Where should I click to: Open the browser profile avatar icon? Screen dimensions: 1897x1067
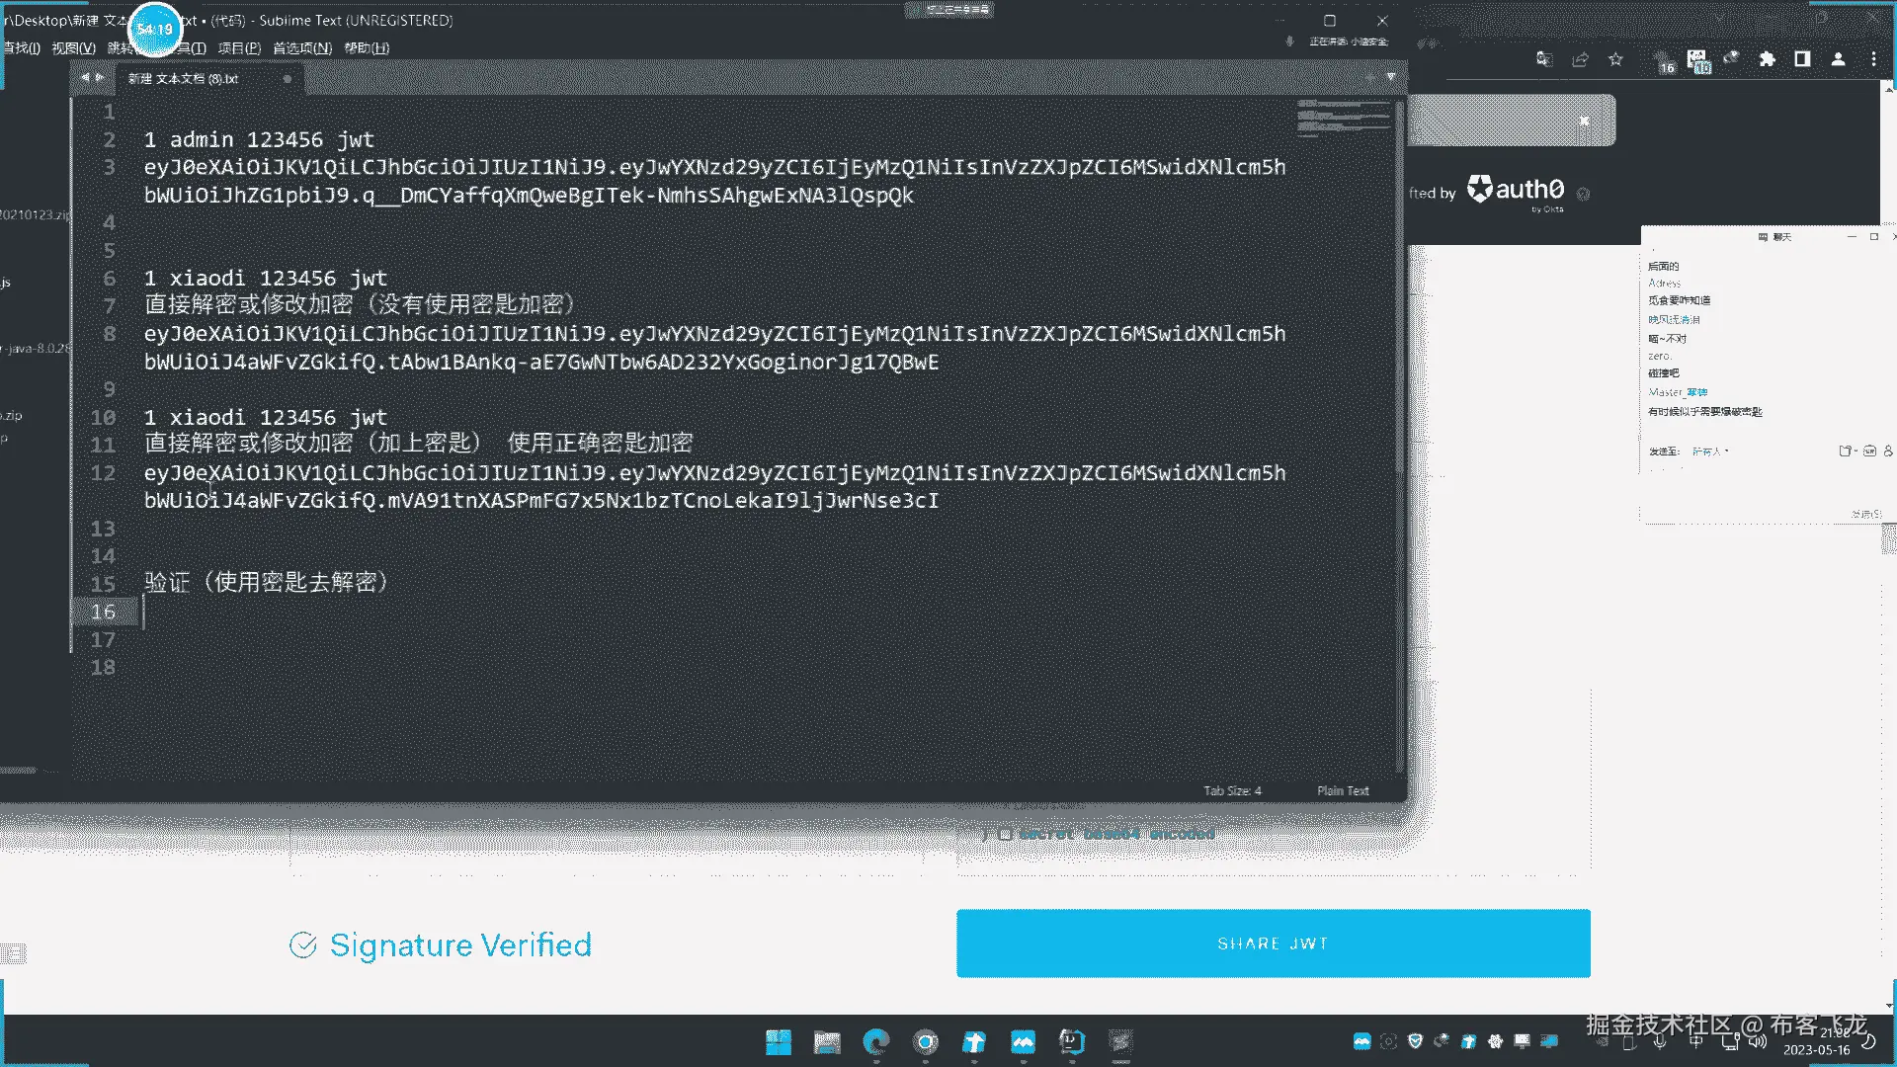1838,59
